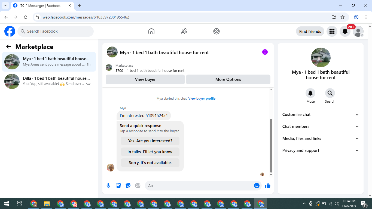The height and width of the screenshot is (209, 372).
Task: Open Chrome profile icon in toolbar
Action: pyautogui.click(x=356, y=17)
